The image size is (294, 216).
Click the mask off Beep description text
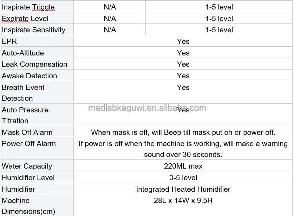183,132
